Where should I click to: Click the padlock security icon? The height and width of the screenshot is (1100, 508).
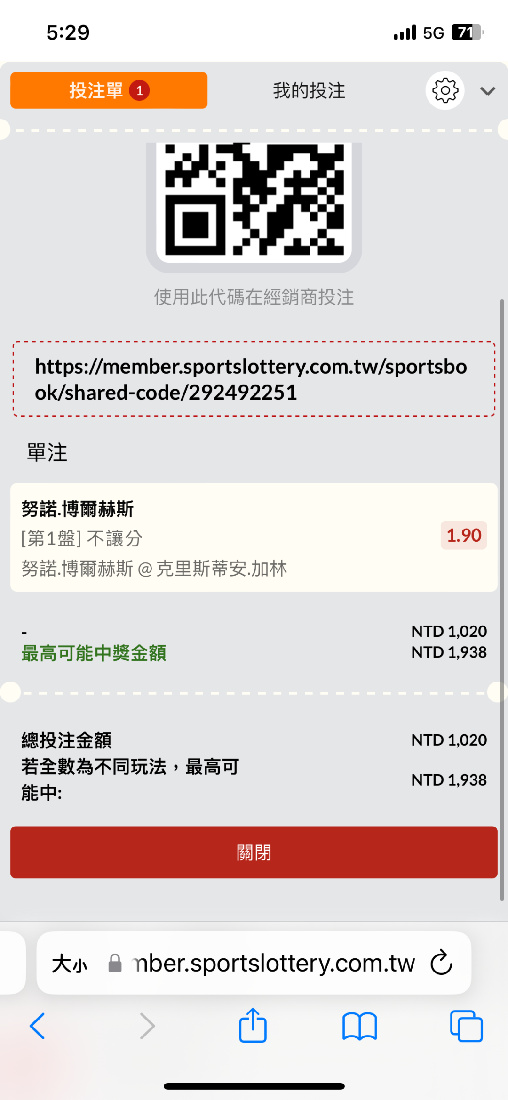pos(115,963)
